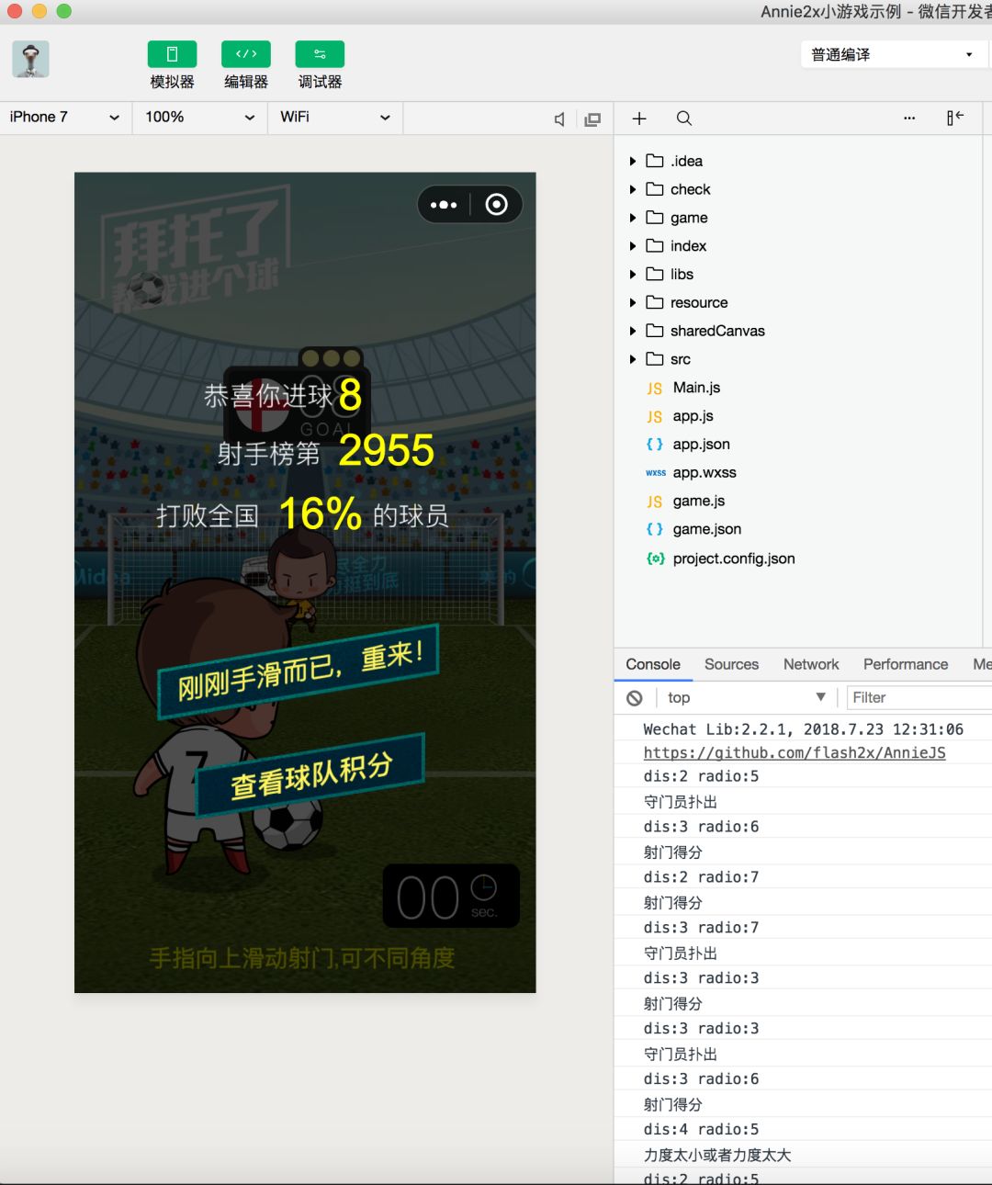Select the 力度太小或者力度太大 console message
This screenshot has height=1185, width=992.
coord(716,1156)
